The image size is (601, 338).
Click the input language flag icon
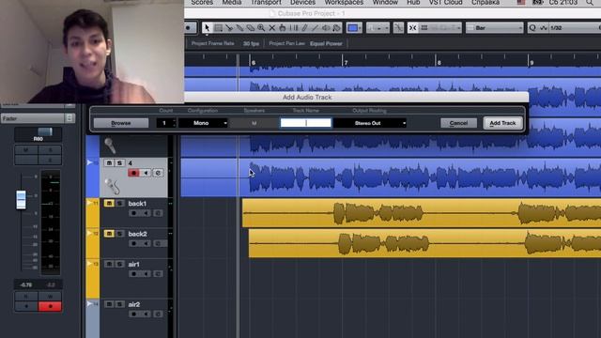pyautogui.click(x=521, y=3)
